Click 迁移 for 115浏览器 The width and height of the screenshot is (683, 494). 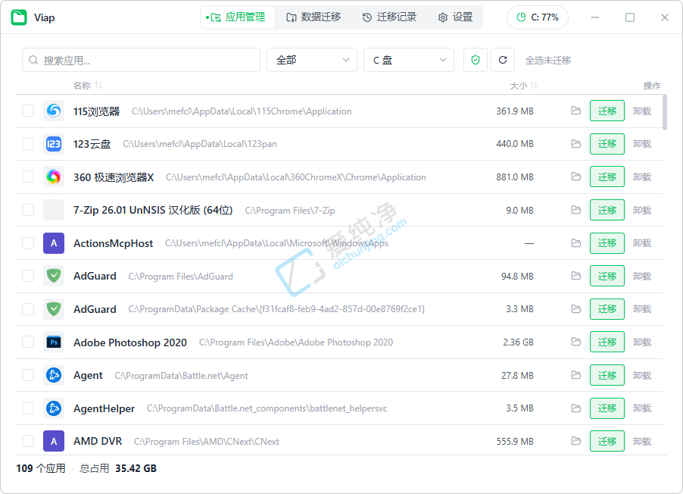607,111
